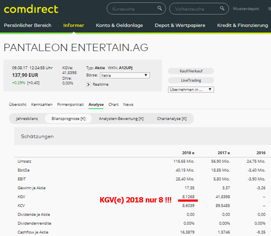
Task: Open the Chart tab
Action: pos(113,105)
